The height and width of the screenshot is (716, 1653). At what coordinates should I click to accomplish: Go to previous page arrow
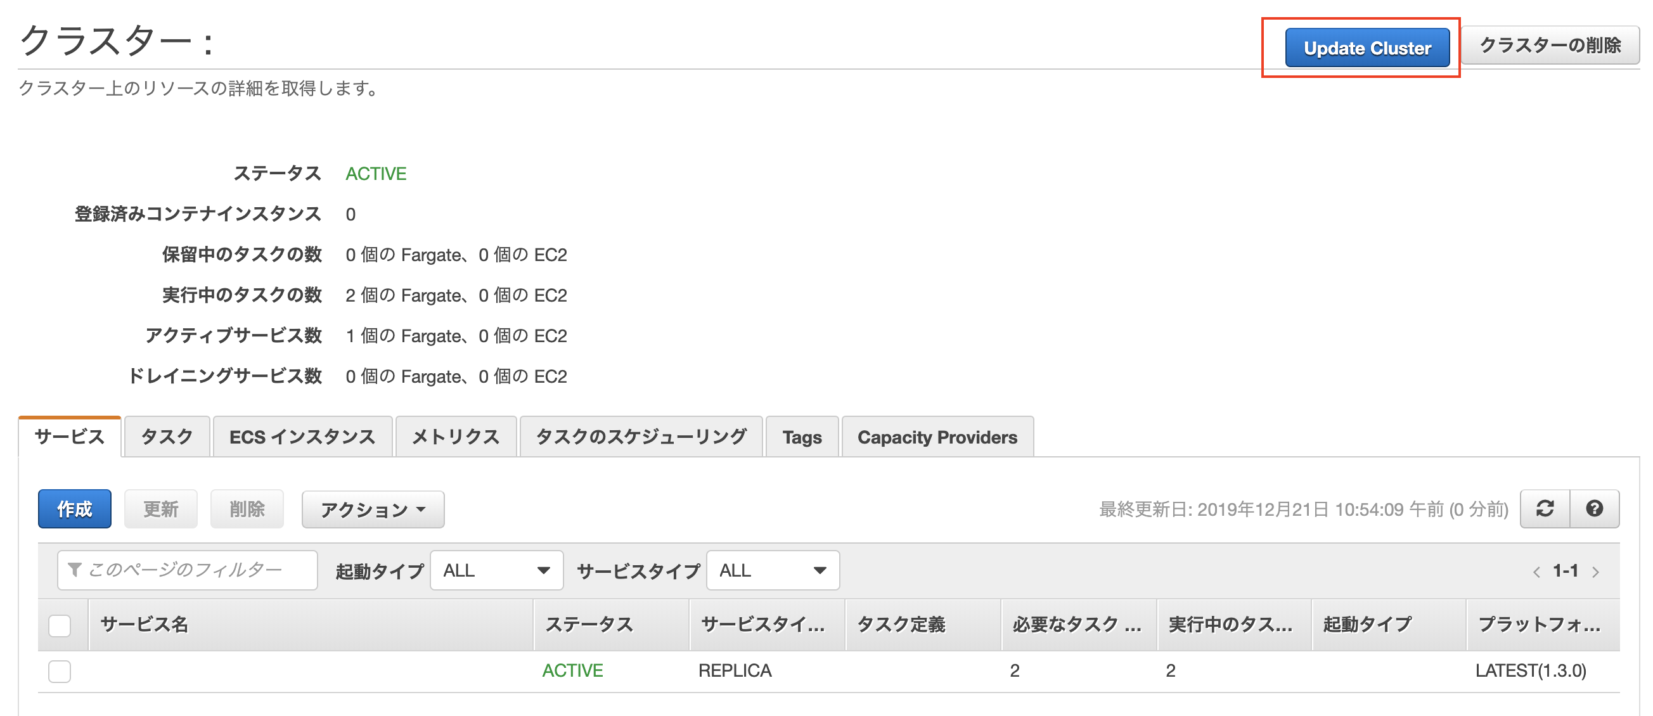coord(1536,572)
